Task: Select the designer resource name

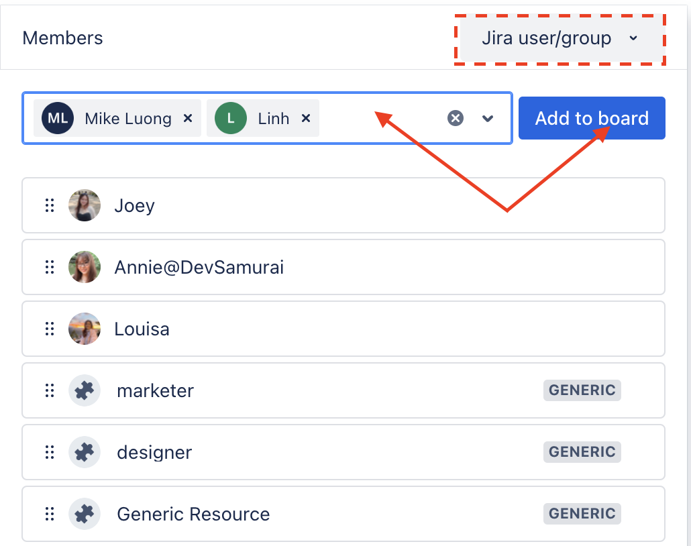Action: tap(154, 453)
